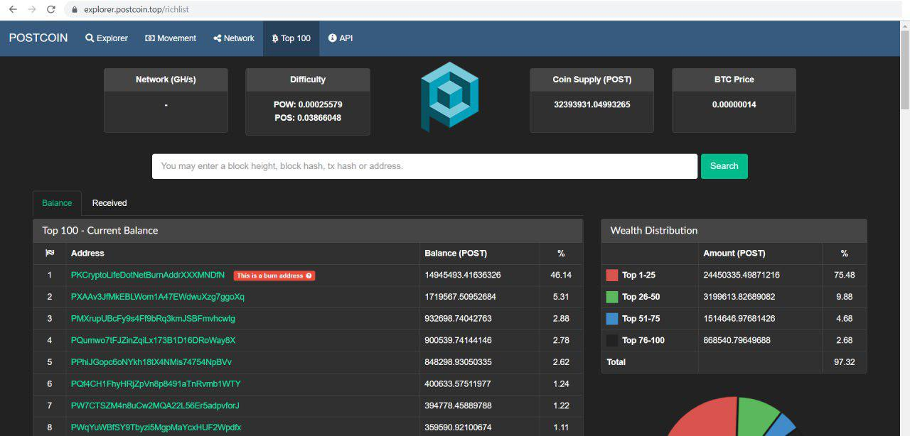Click the browser forward arrow
The height and width of the screenshot is (436, 910).
pos(32,9)
